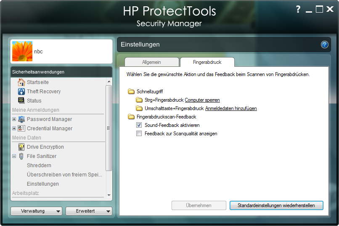The width and height of the screenshot is (339, 226).
Task: Collapse the File Sanitizer tree node
Action: point(14,156)
